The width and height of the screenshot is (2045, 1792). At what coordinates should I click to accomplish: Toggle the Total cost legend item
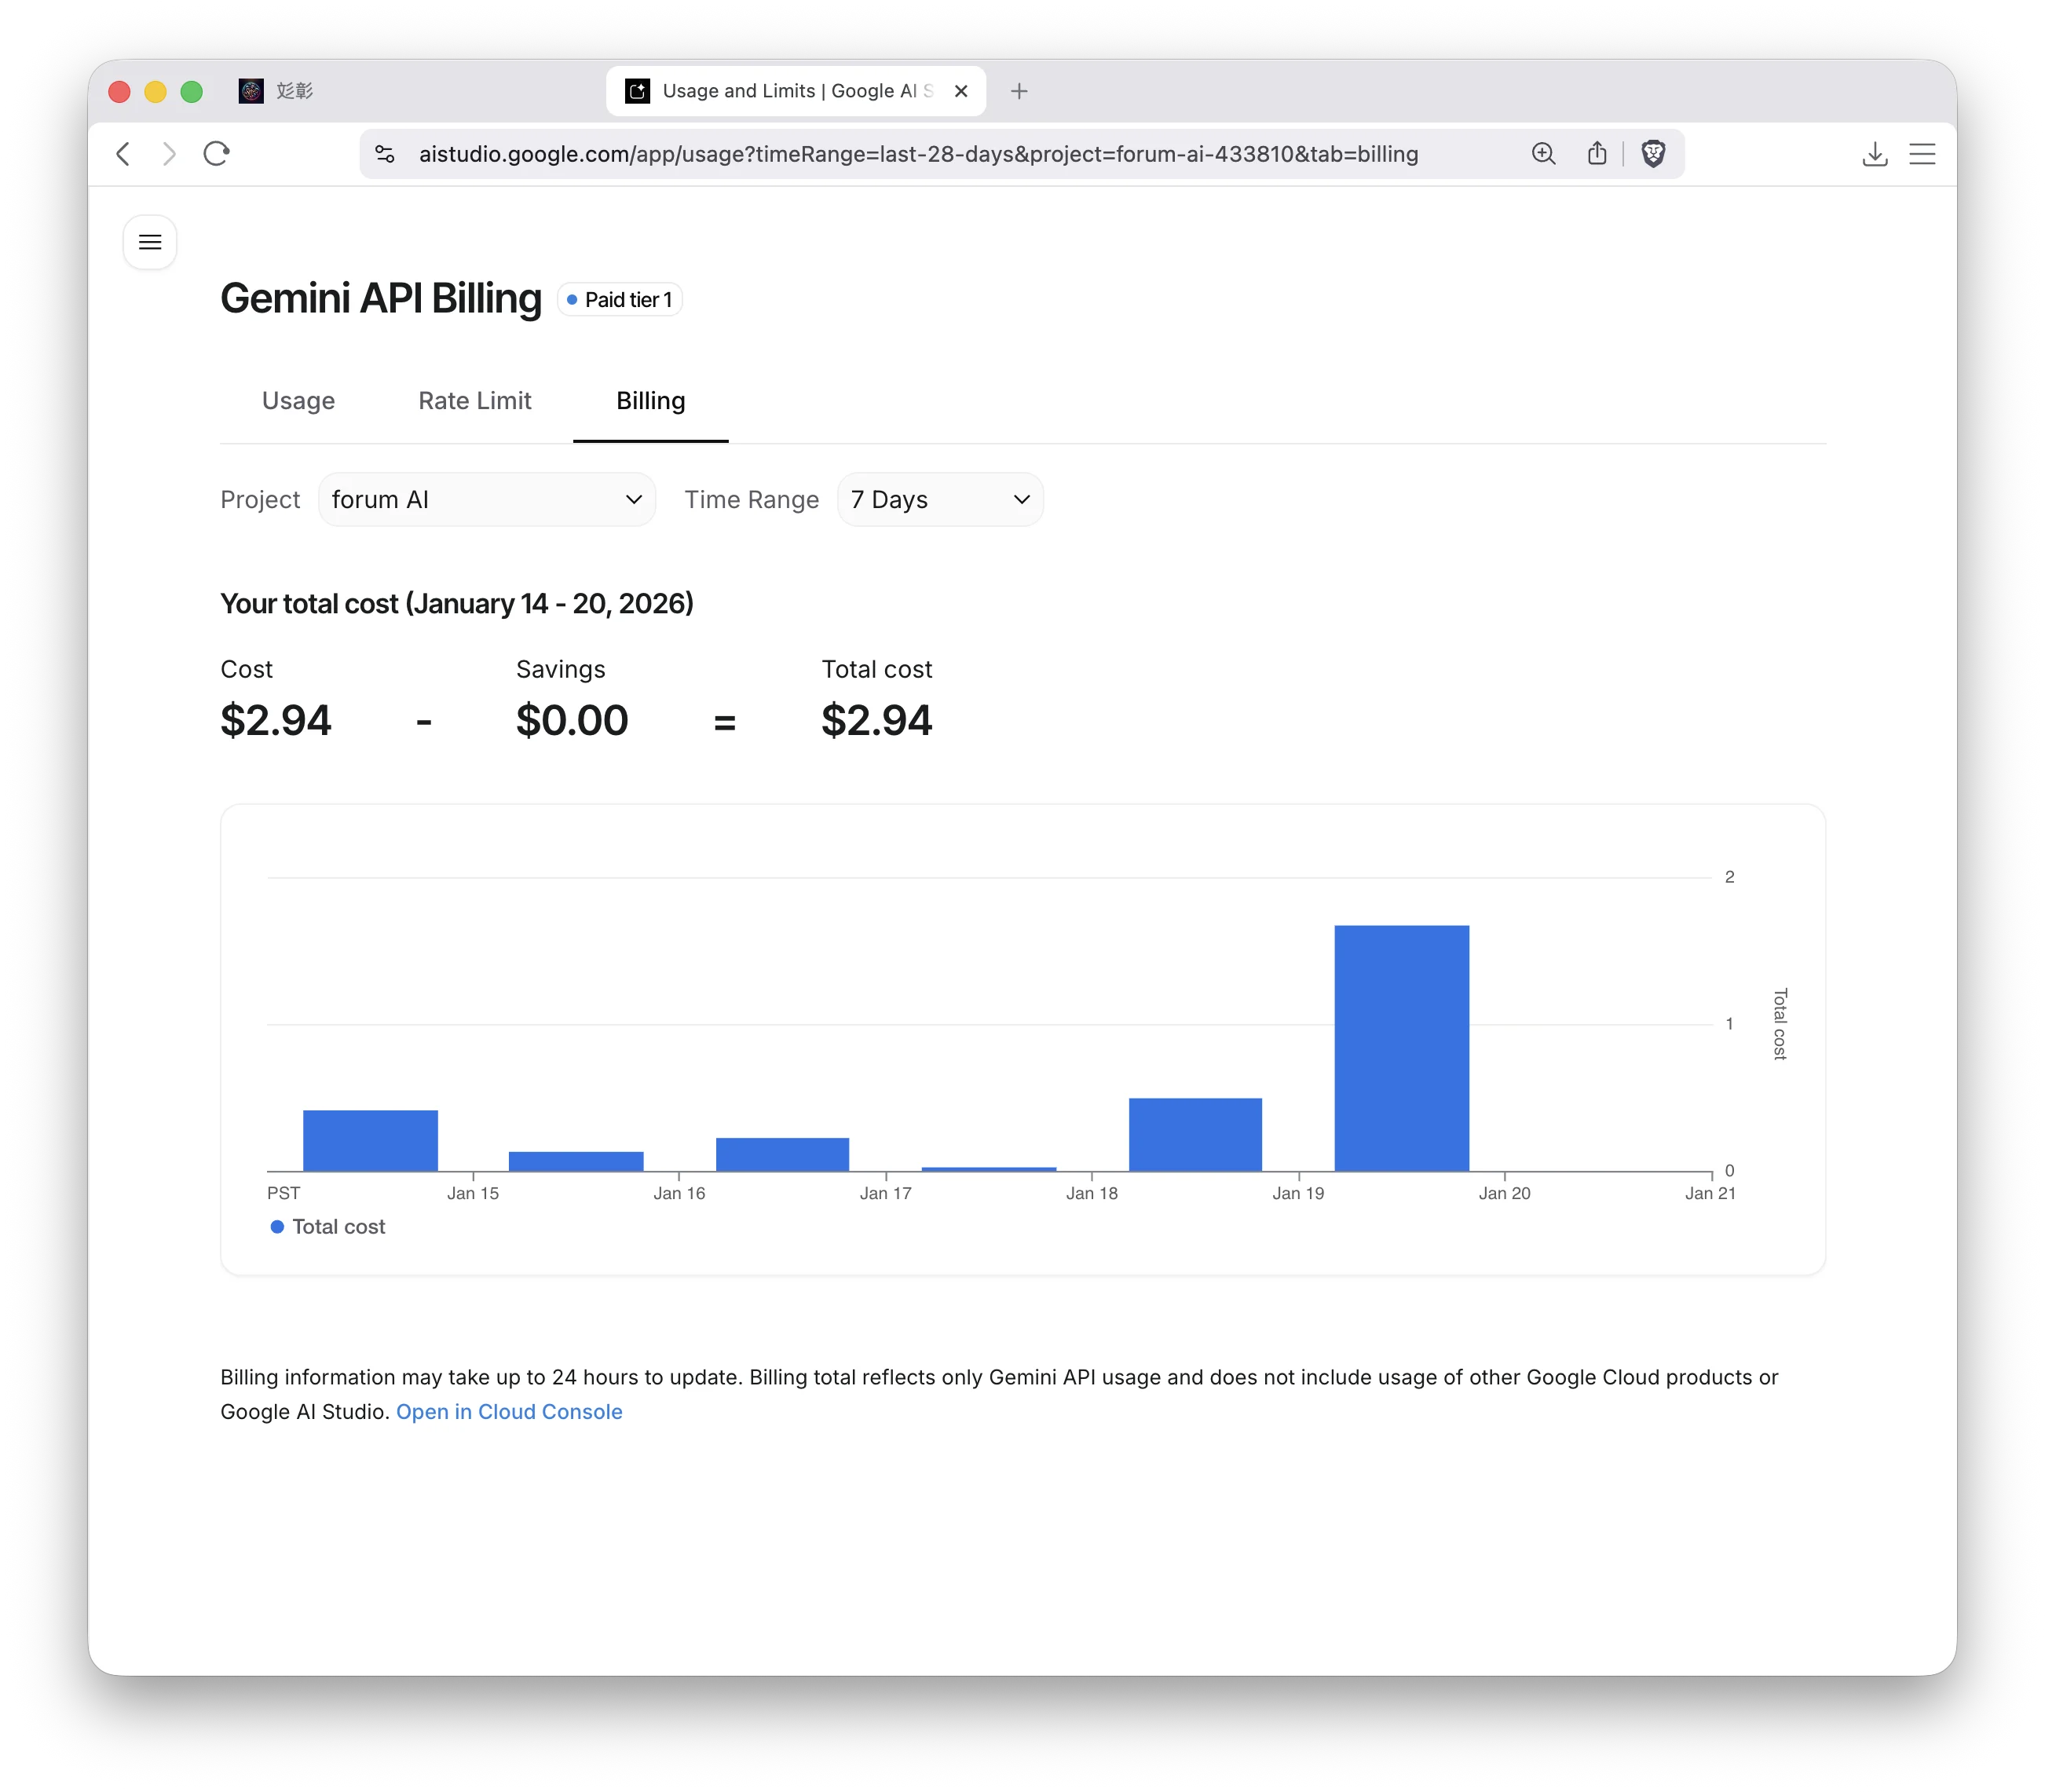(328, 1227)
